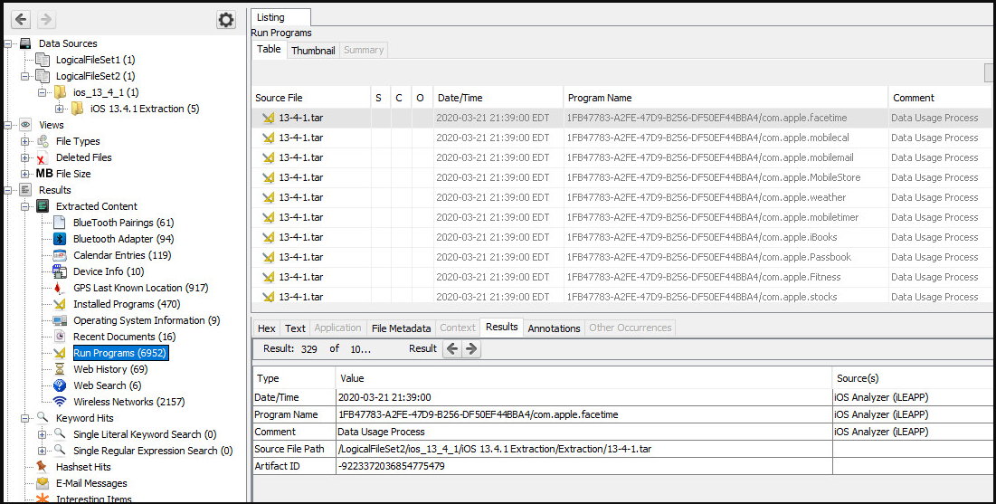The height and width of the screenshot is (504, 996).
Task: Open the Annotations tab
Action: [554, 328]
